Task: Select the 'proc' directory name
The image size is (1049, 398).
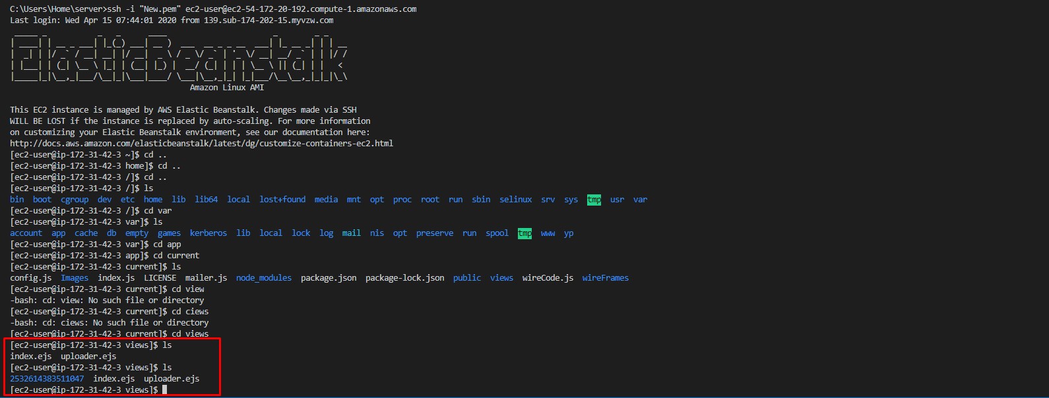Action: click(402, 200)
